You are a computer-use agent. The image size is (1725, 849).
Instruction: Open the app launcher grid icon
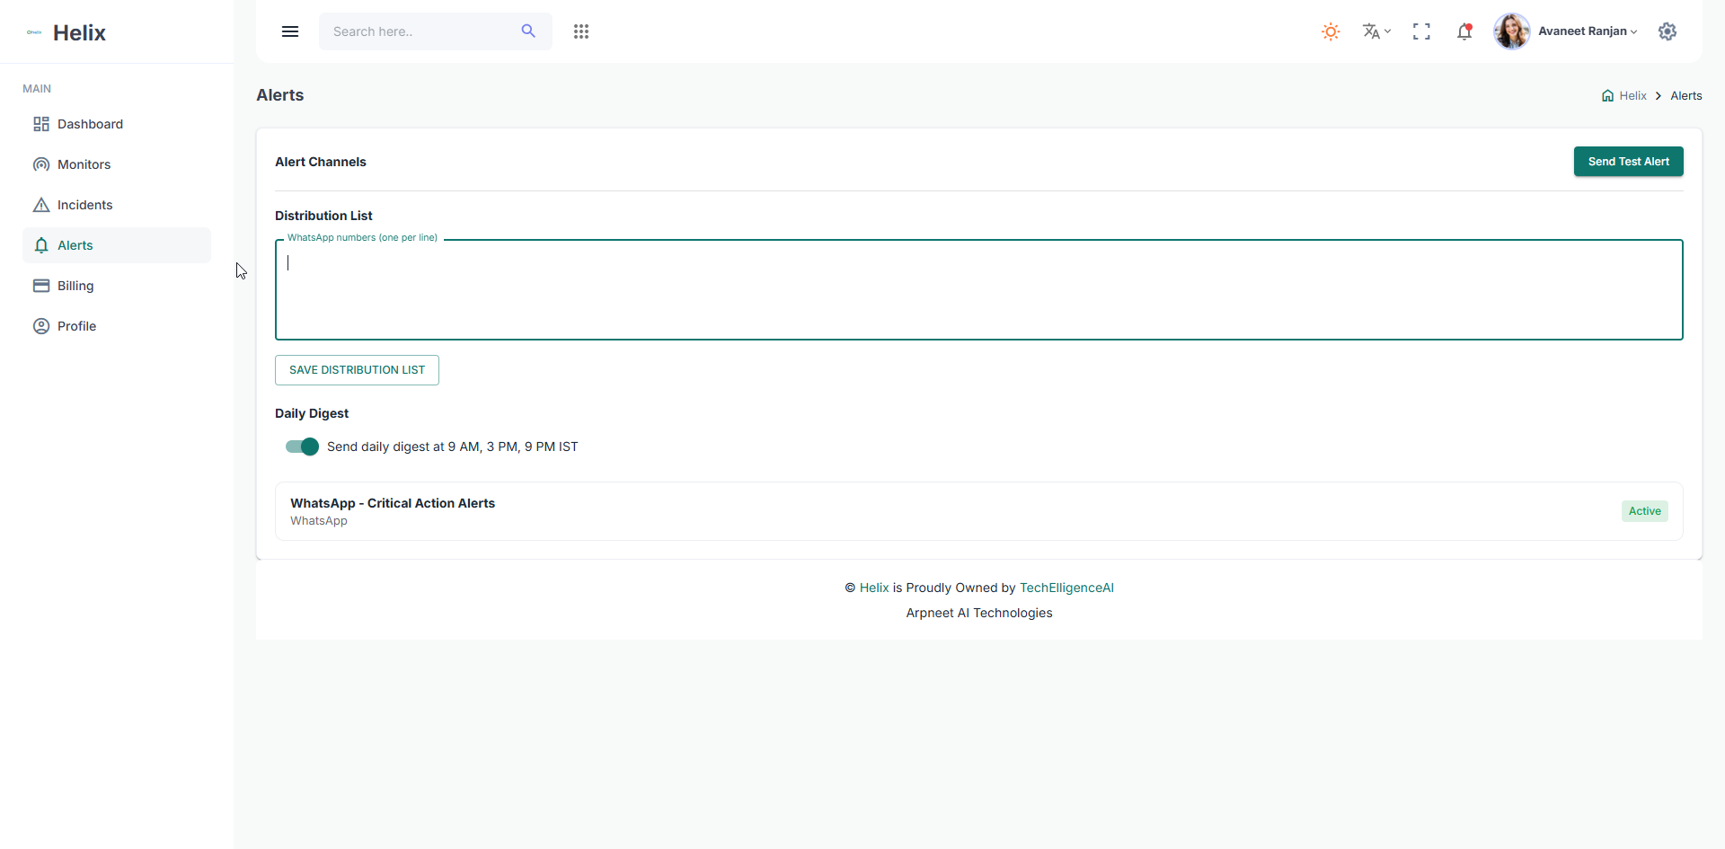pos(581,31)
